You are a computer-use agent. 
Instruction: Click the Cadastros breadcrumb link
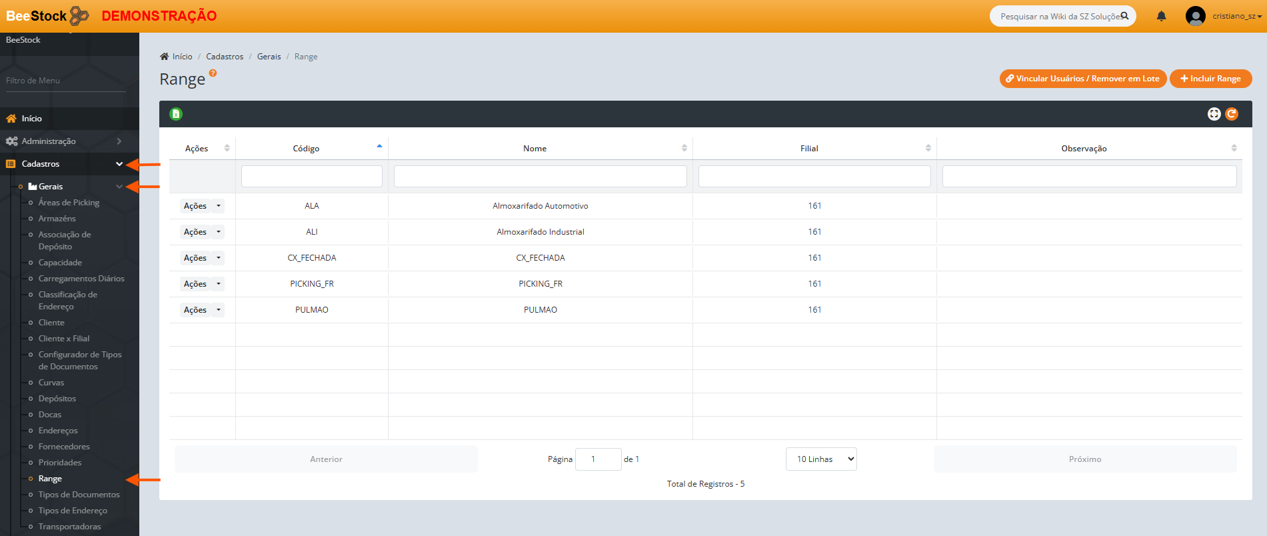pyautogui.click(x=225, y=57)
